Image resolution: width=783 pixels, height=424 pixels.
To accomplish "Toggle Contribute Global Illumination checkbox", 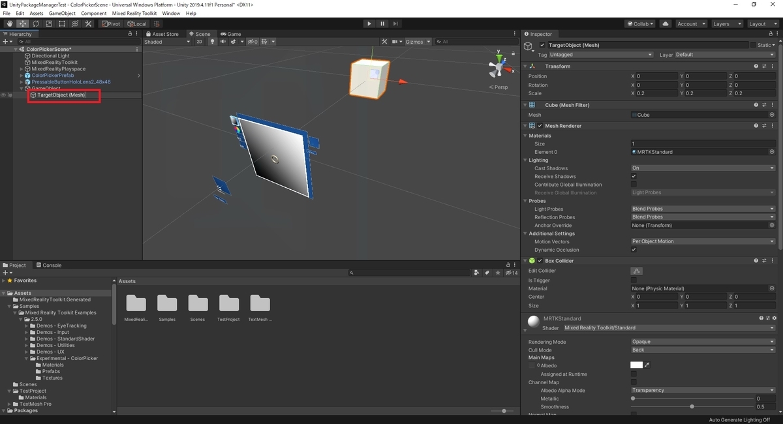I will (x=634, y=185).
